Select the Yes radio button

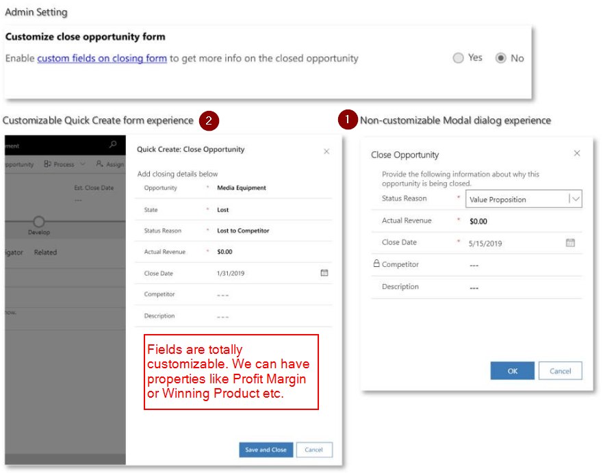(x=459, y=58)
